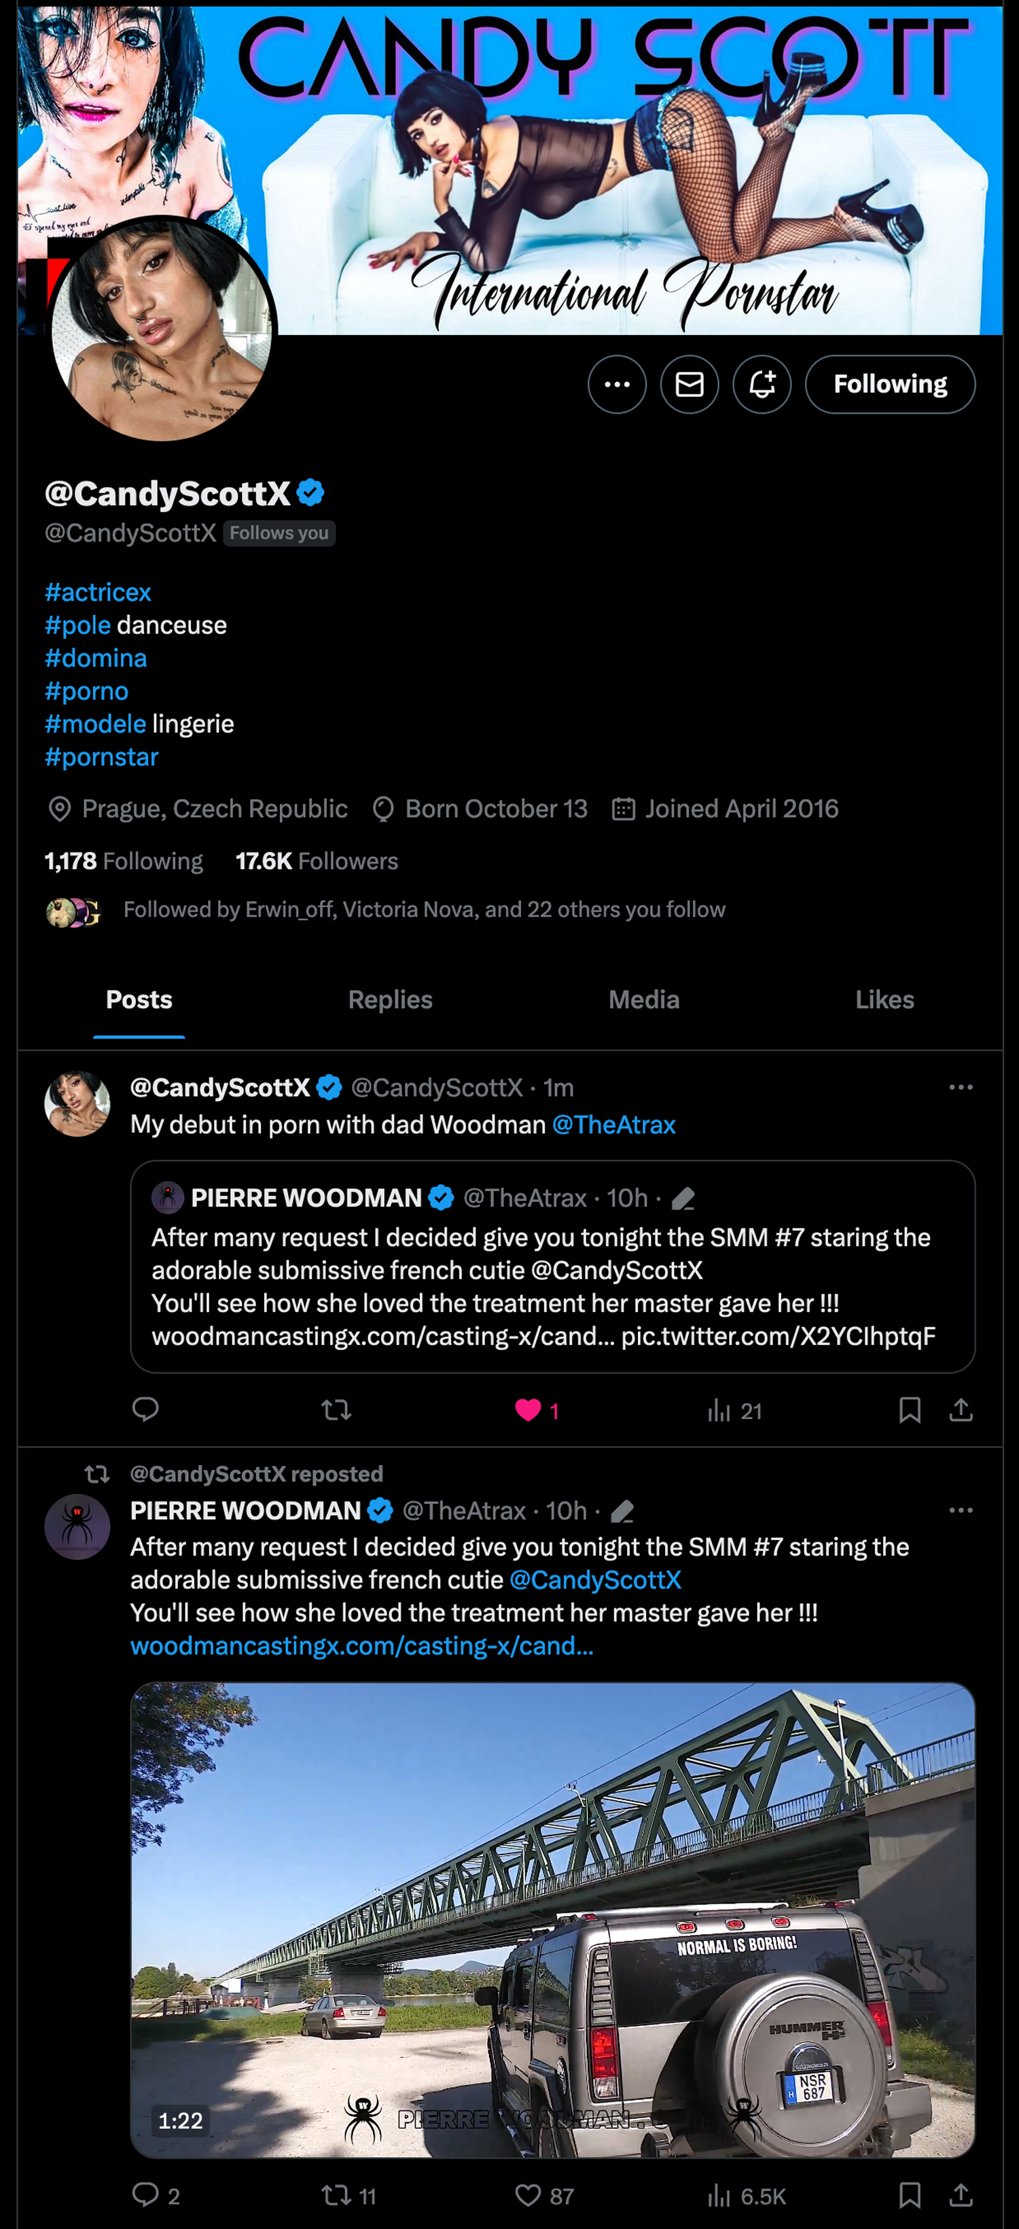Open profile more options ellipsis button
Screen dimensions: 1019x2229
coord(617,385)
